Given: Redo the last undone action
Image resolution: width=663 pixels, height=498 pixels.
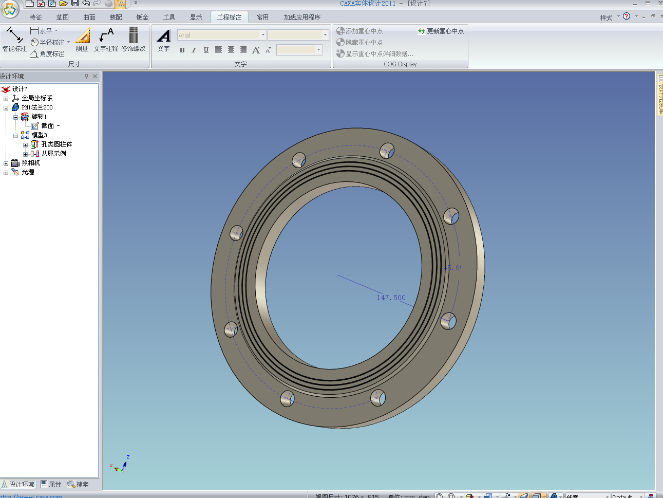Looking at the screenshot, I should pyautogui.click(x=97, y=4).
